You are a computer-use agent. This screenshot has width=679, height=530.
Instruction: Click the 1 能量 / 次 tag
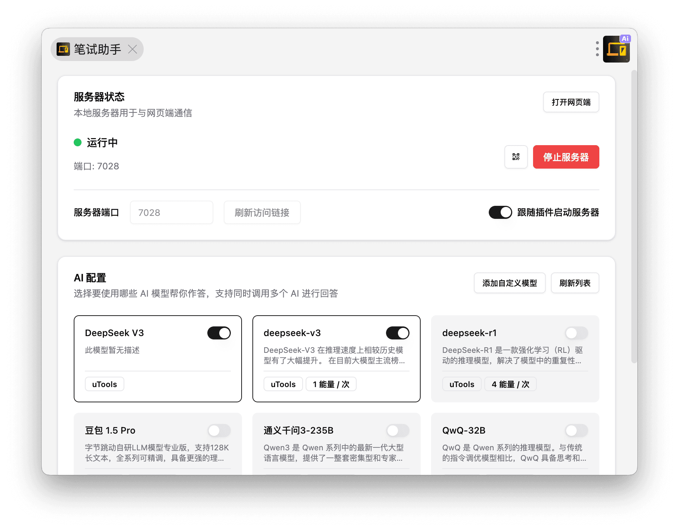(x=331, y=384)
